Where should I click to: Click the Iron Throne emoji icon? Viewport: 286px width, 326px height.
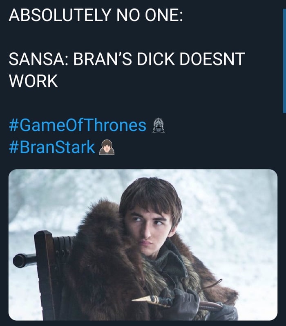click(x=159, y=125)
